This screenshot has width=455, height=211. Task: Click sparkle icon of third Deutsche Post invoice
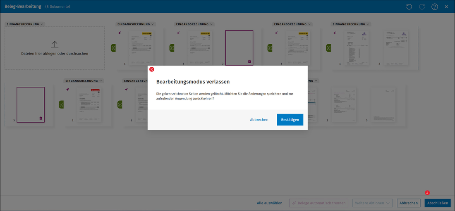(x=276, y=33)
